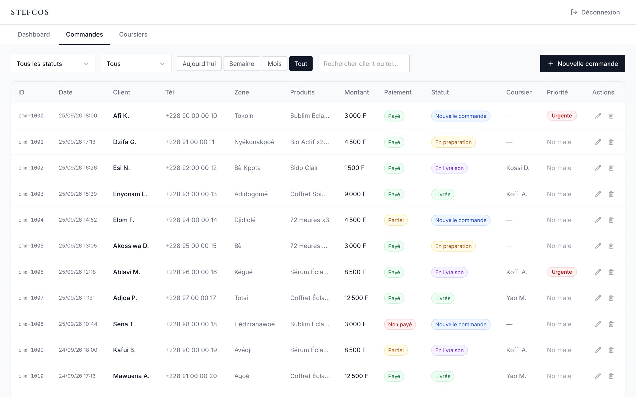Click the Nouvelle commande button
This screenshot has height=397, width=636.
[x=583, y=64]
